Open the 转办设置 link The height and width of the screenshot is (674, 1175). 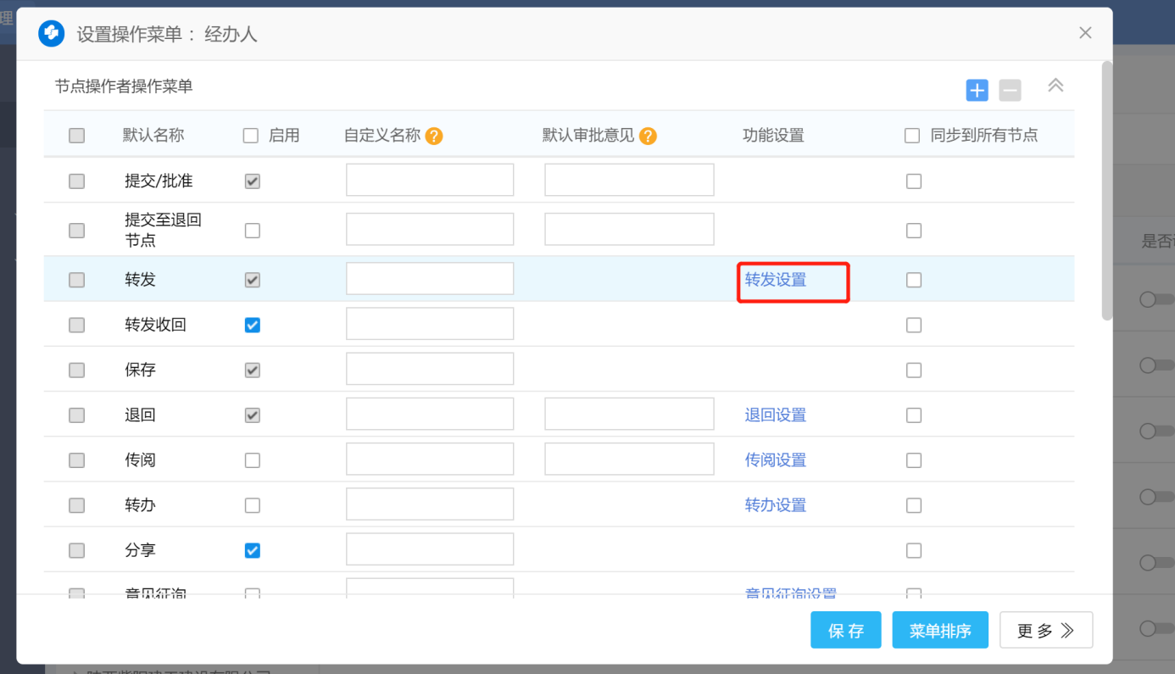click(x=775, y=505)
